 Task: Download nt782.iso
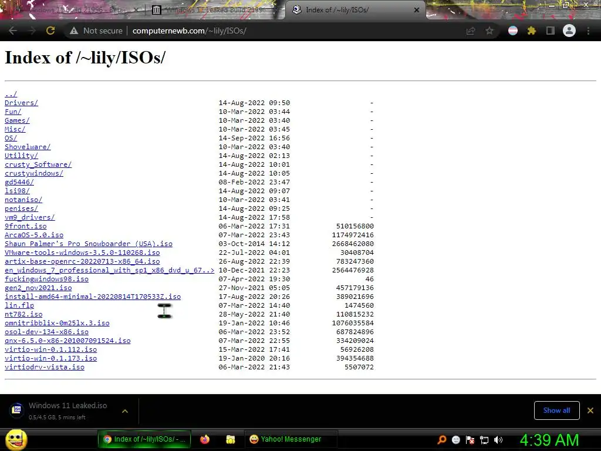point(23,315)
